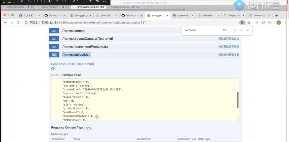
Task: Open Response Content Type dropdown
Action: tap(88, 127)
